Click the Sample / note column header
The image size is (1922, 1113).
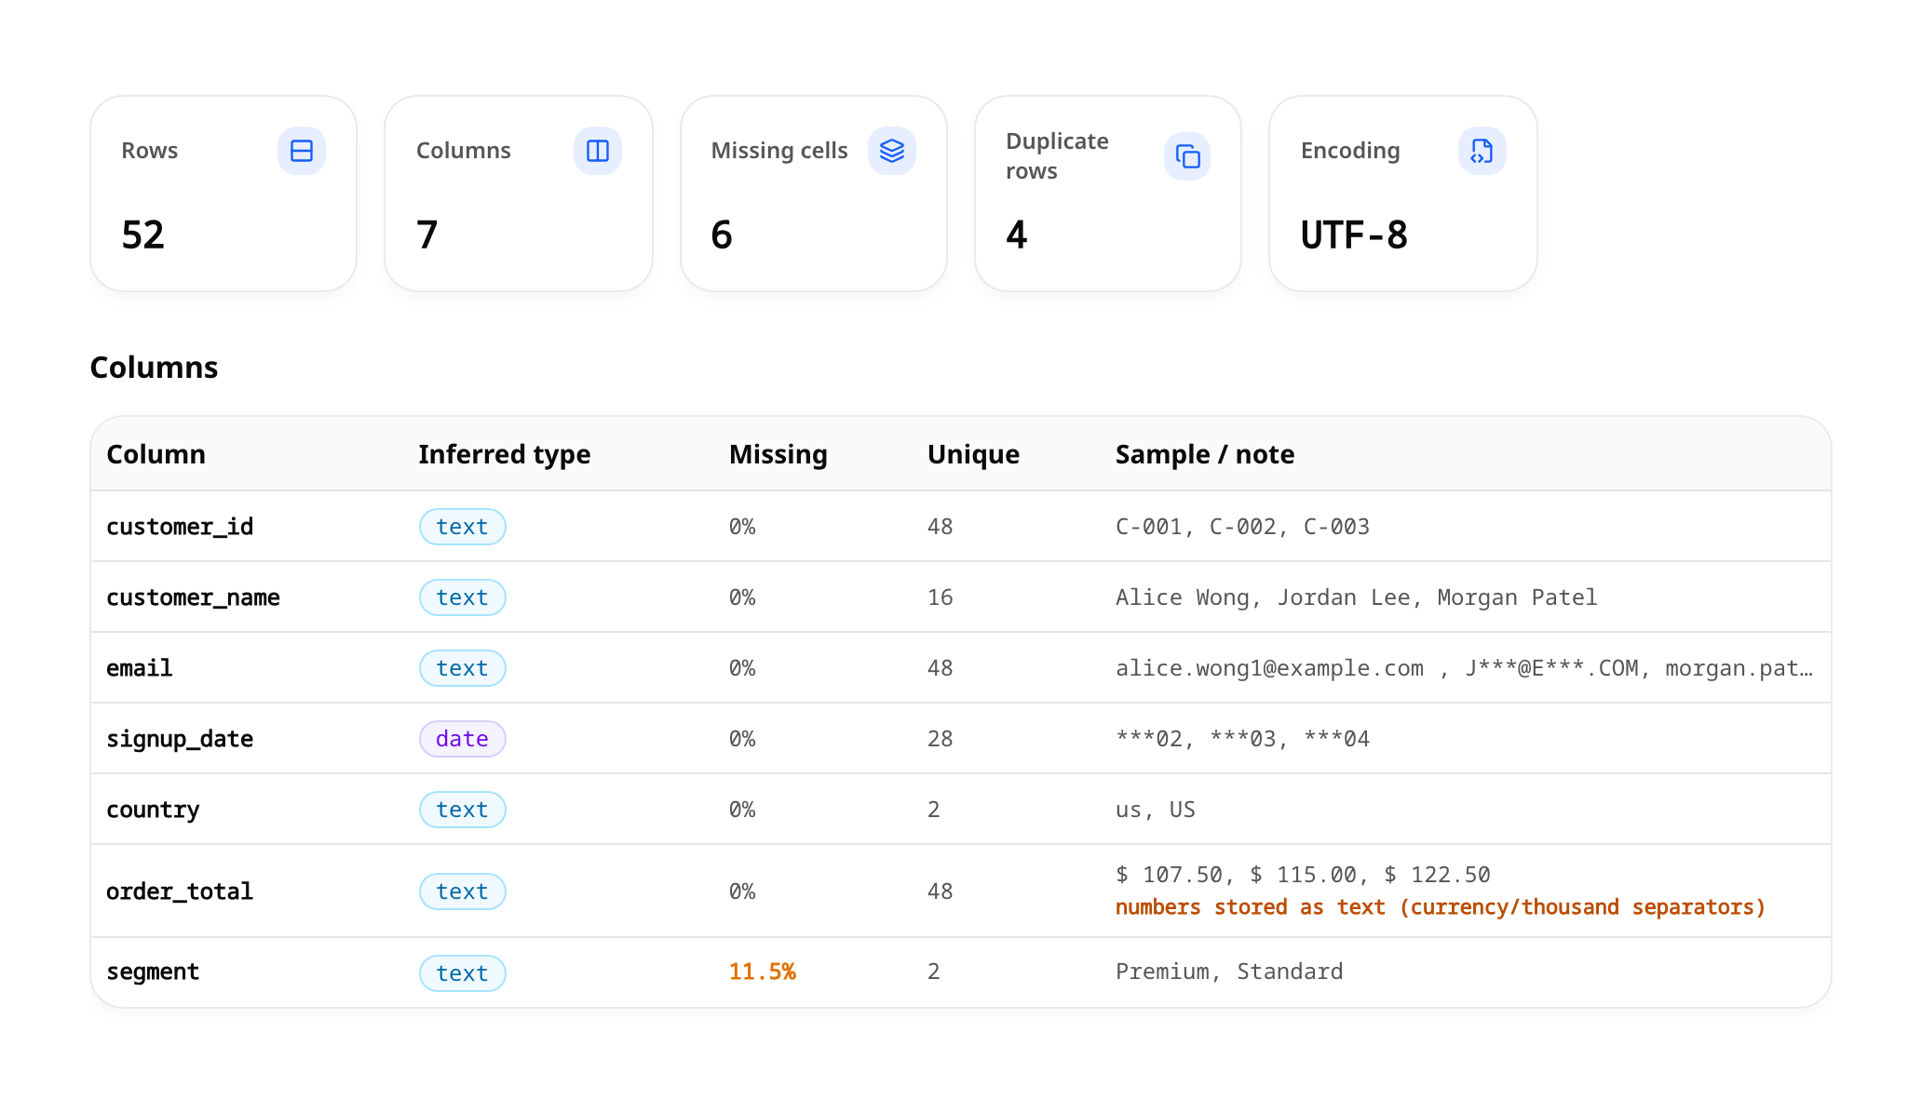click(1205, 454)
